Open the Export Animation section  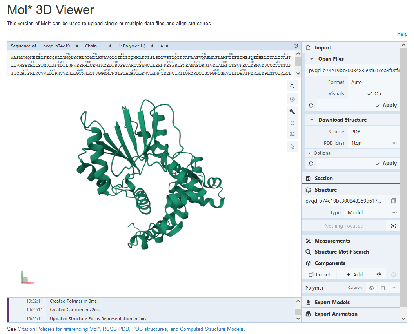point(336,314)
